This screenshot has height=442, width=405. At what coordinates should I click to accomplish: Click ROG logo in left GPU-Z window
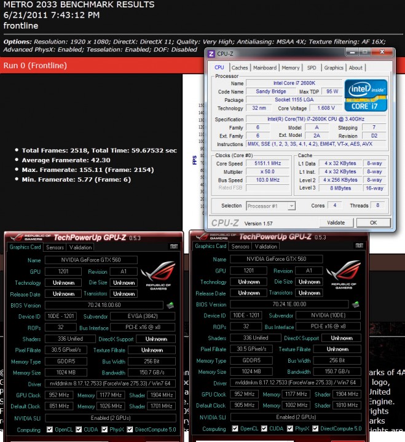159,275
